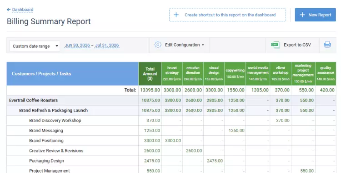Select the Brand Discovery Workshop task

(x=55, y=121)
